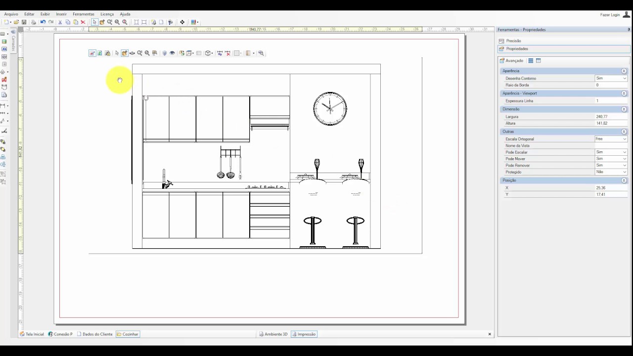Screen dimensions: 633x356
Task: Select the arrow pointer tool in main toolbar
Action: (94, 22)
